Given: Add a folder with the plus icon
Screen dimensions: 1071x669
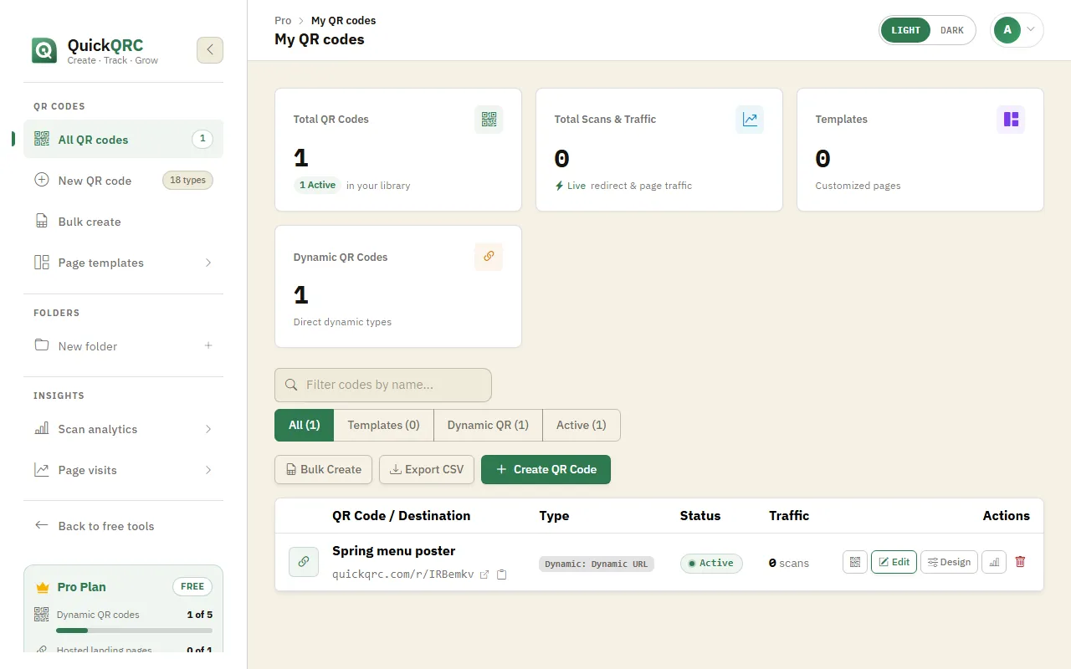Looking at the screenshot, I should tap(208, 345).
